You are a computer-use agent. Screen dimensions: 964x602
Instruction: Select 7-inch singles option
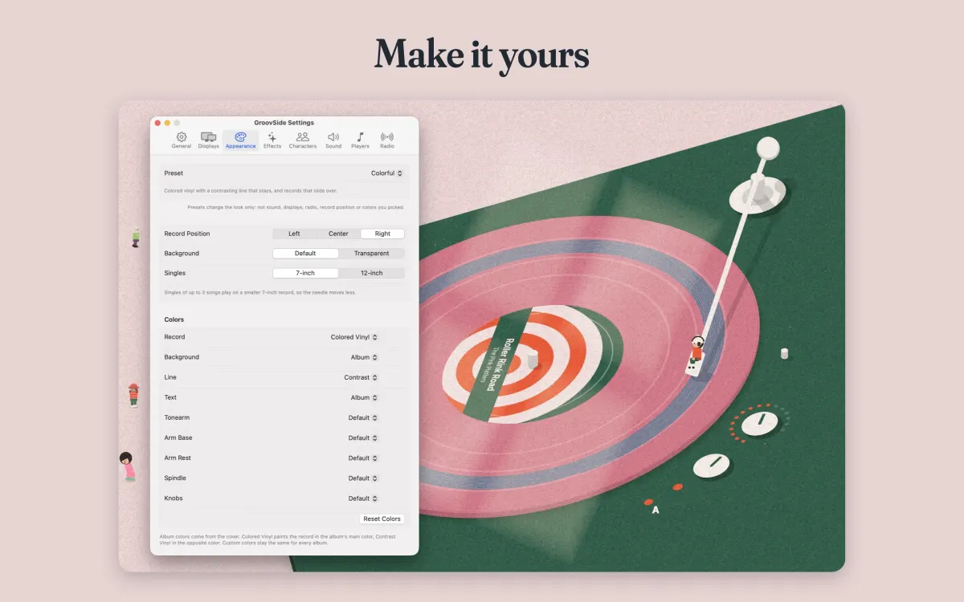(305, 273)
